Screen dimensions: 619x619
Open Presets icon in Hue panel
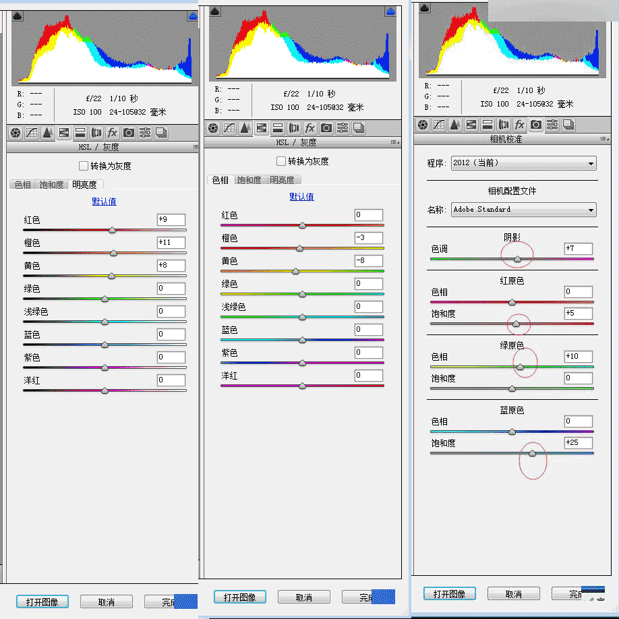[343, 128]
